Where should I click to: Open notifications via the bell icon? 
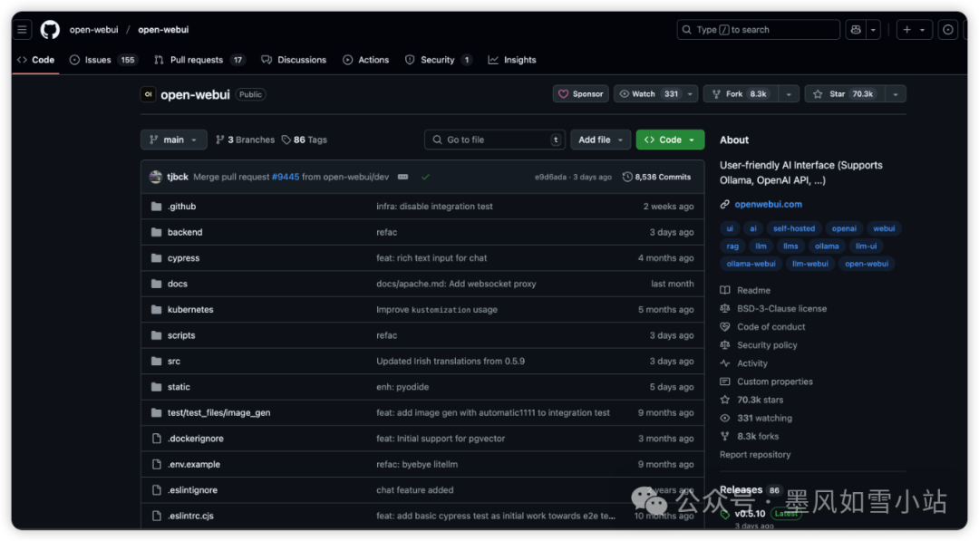[948, 29]
